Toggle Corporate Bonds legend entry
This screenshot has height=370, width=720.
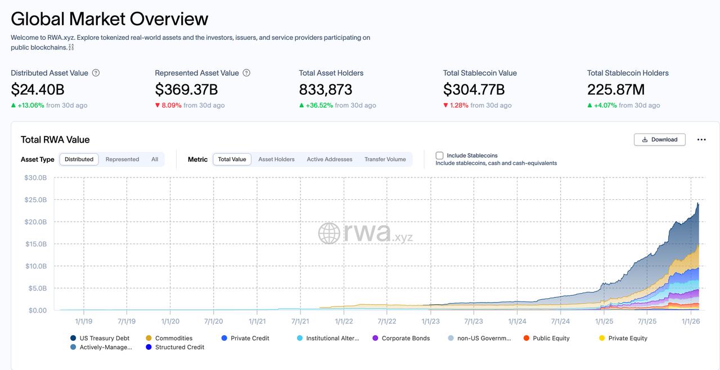(401, 338)
